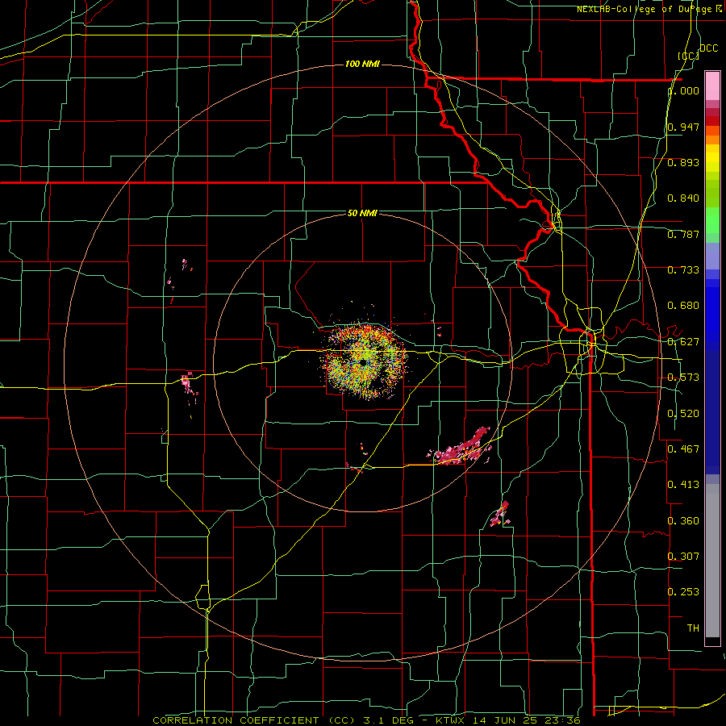Click the 0.307 scale value

pyautogui.click(x=683, y=556)
